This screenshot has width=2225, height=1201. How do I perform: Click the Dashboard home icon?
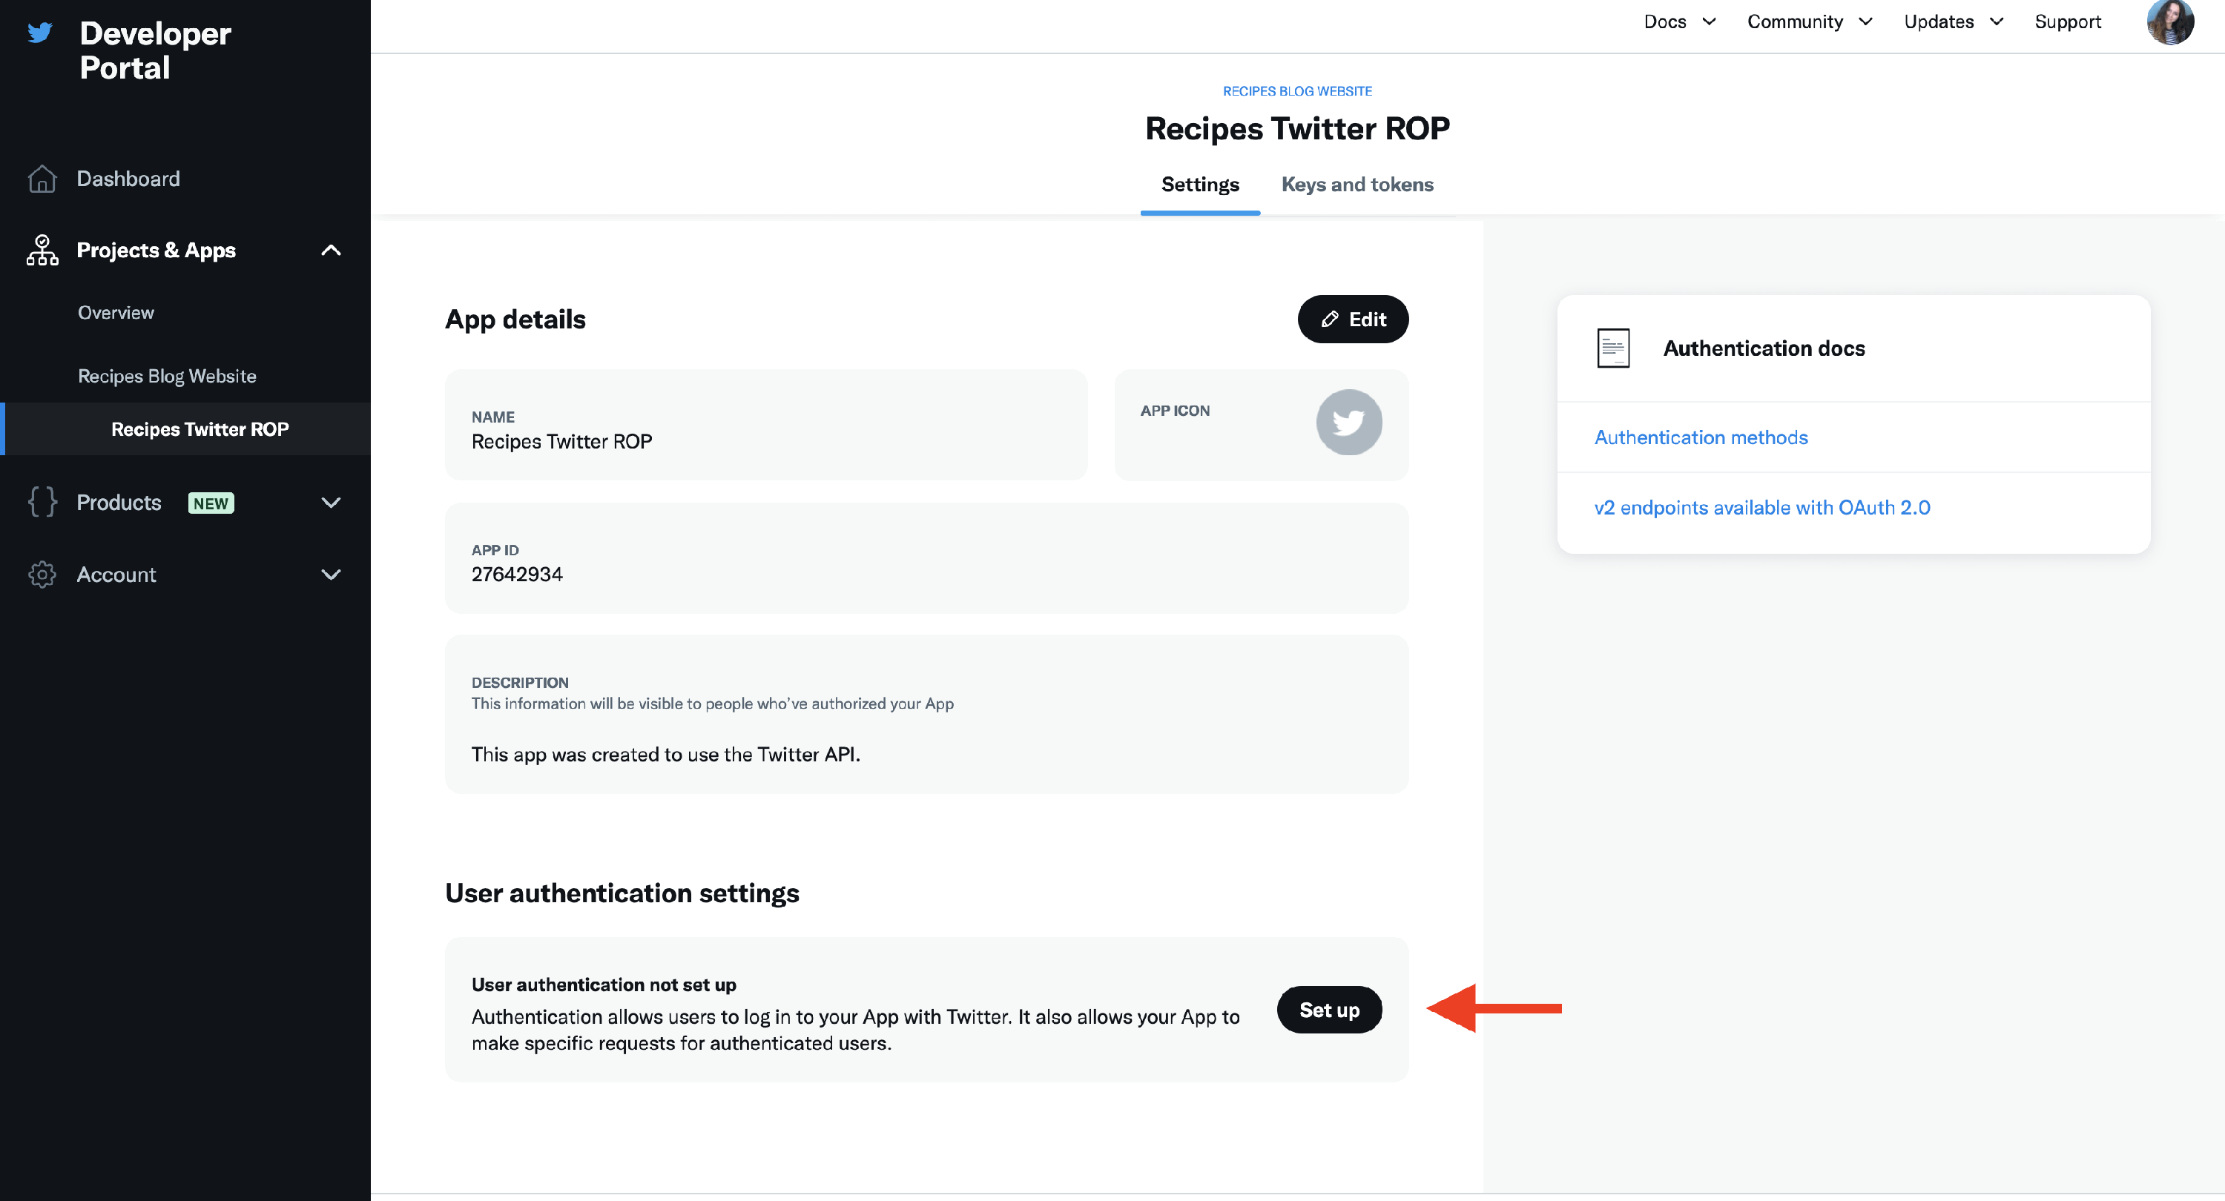pos(42,179)
